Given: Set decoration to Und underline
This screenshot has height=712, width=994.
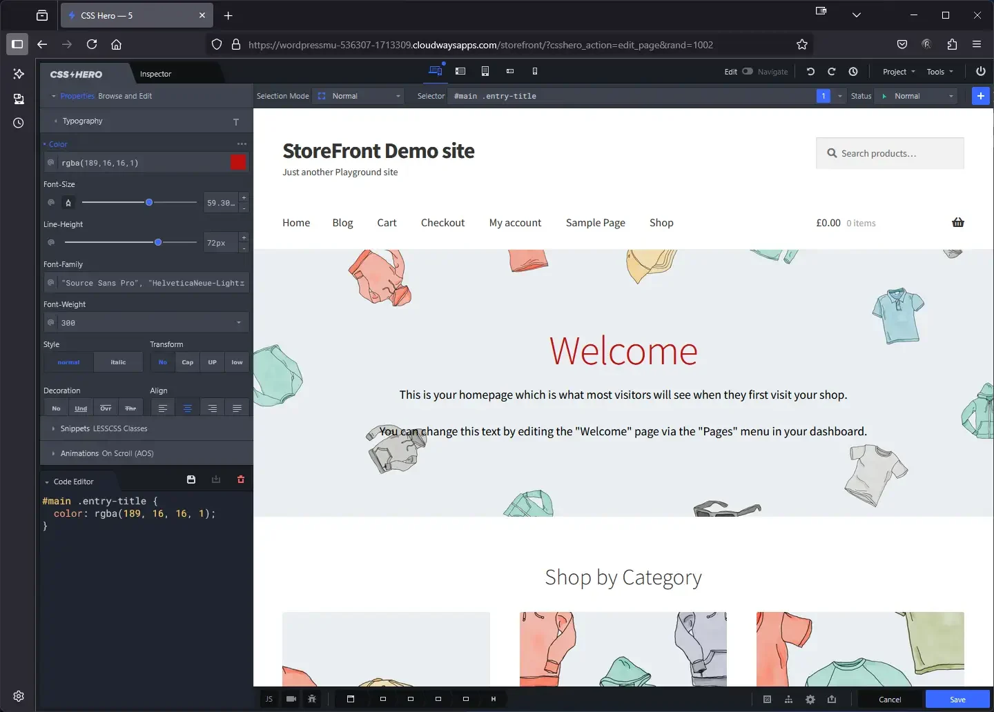Looking at the screenshot, I should click(81, 408).
